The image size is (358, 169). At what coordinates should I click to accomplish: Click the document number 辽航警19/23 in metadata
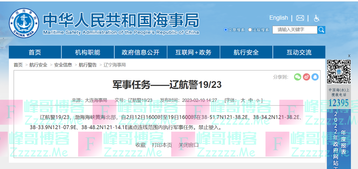140,100
